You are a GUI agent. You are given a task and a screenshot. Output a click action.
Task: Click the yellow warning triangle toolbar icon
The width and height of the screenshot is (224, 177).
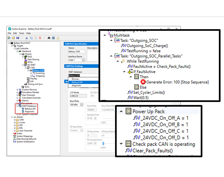58,38
